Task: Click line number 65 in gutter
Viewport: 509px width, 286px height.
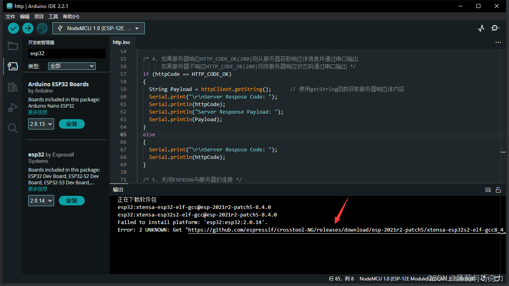Action: coord(123,135)
